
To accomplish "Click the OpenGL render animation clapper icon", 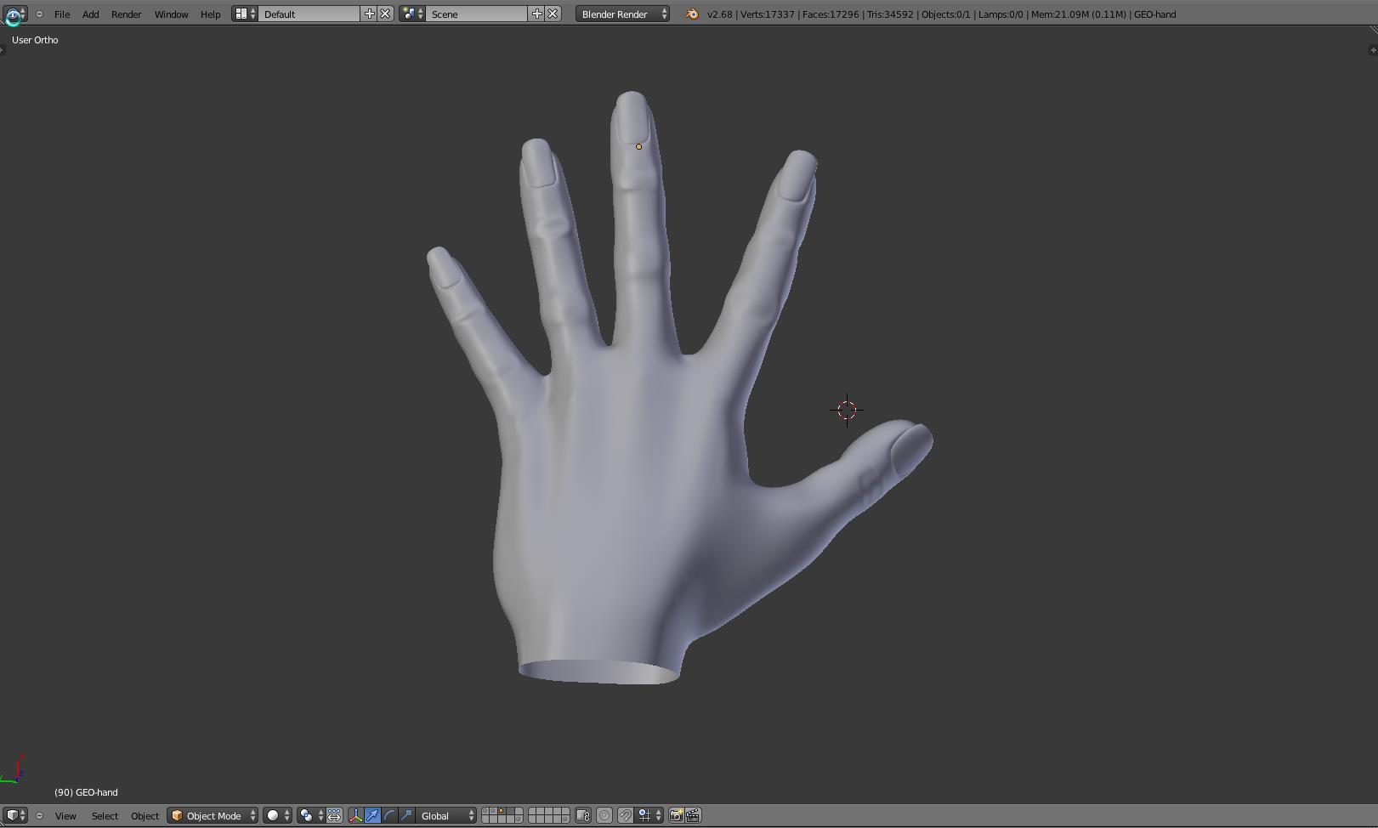I will (x=693, y=816).
